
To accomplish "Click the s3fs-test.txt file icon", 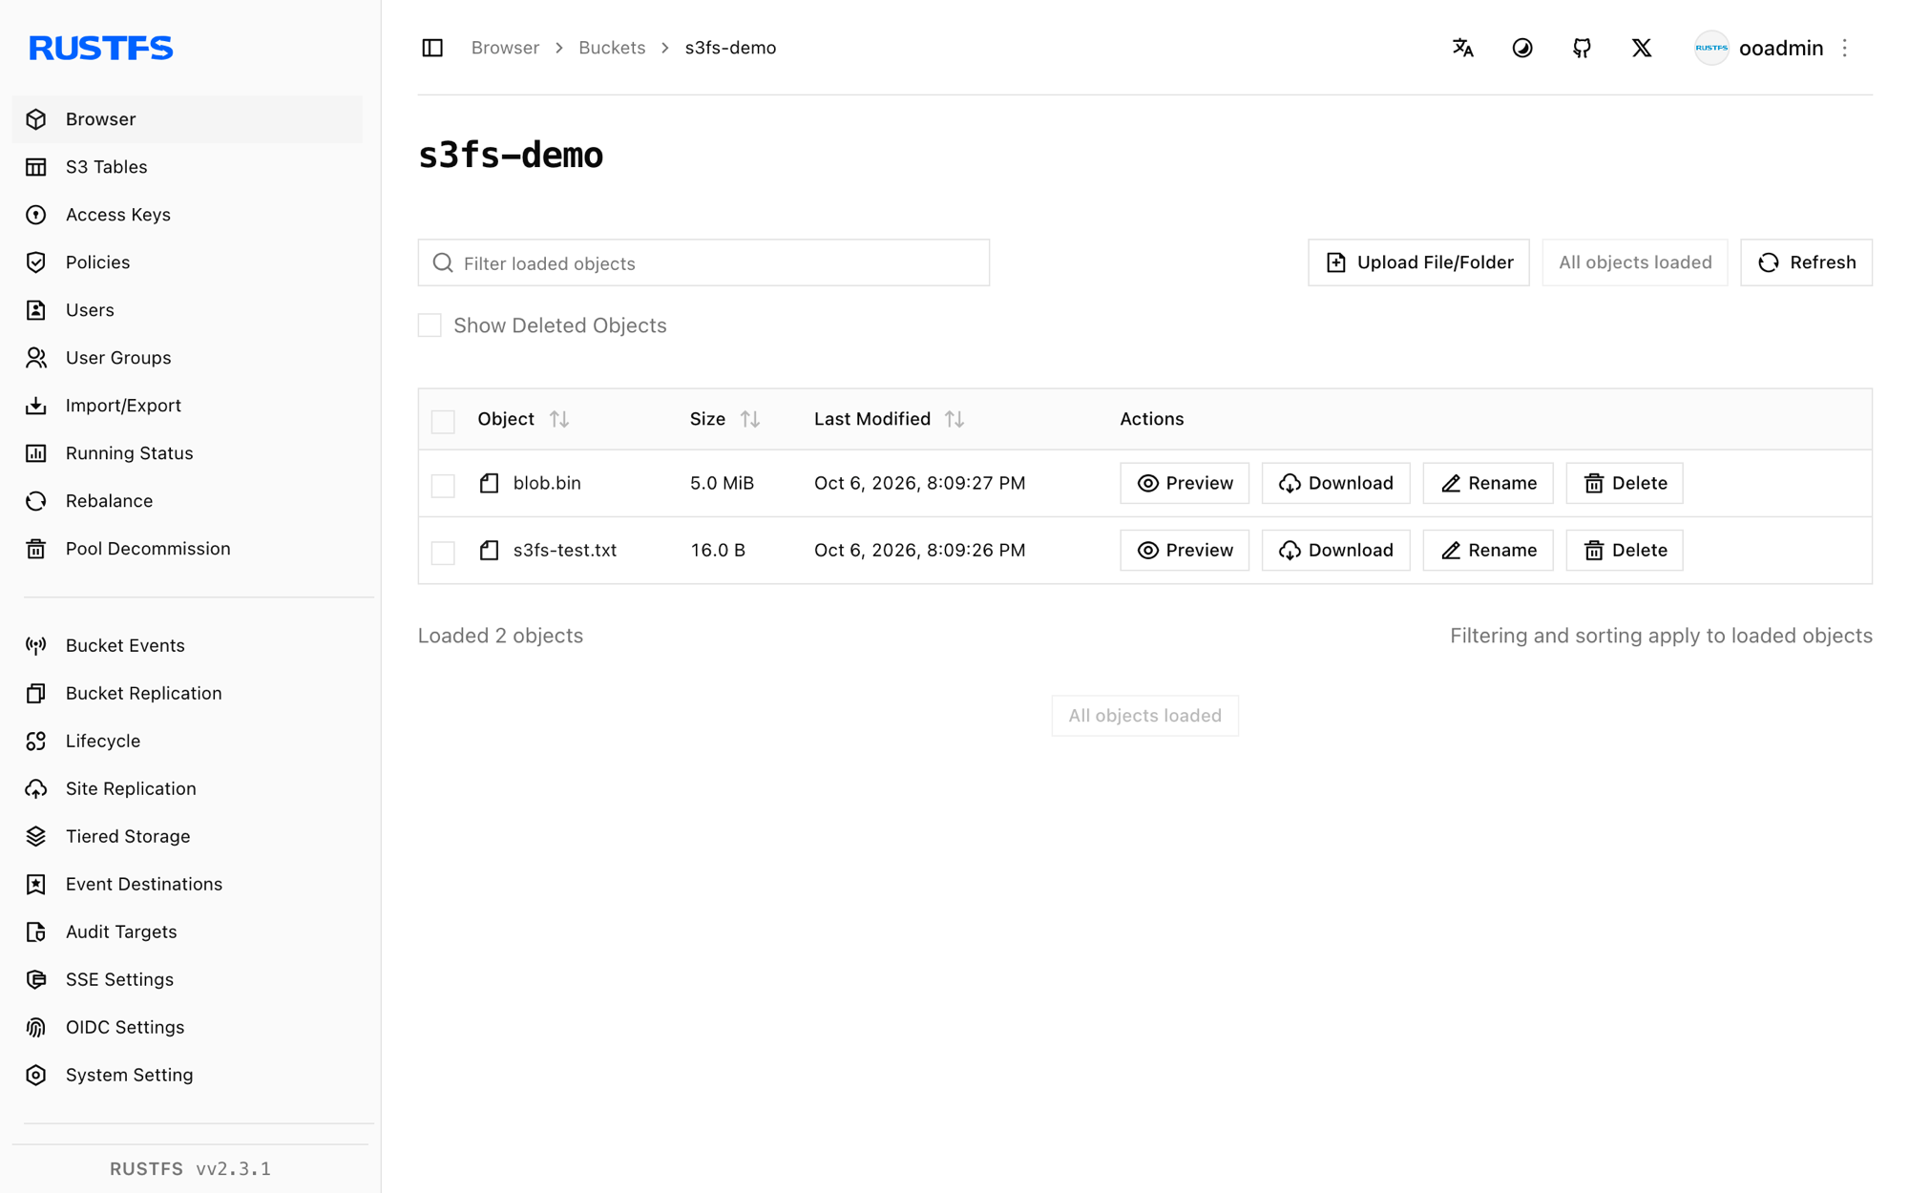I will 490,550.
